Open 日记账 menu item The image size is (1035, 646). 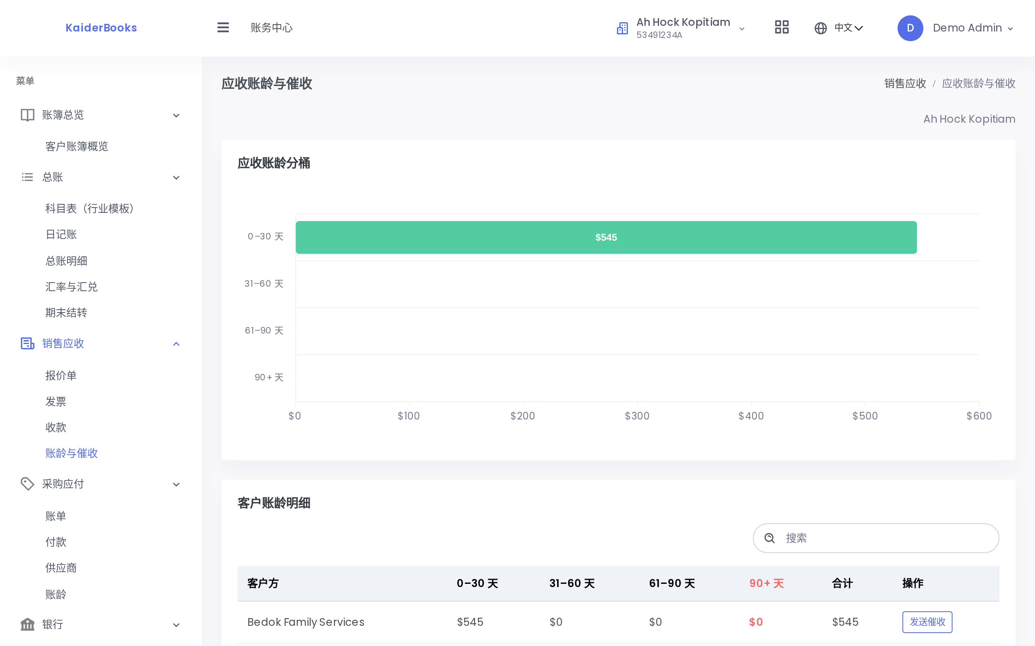point(61,235)
